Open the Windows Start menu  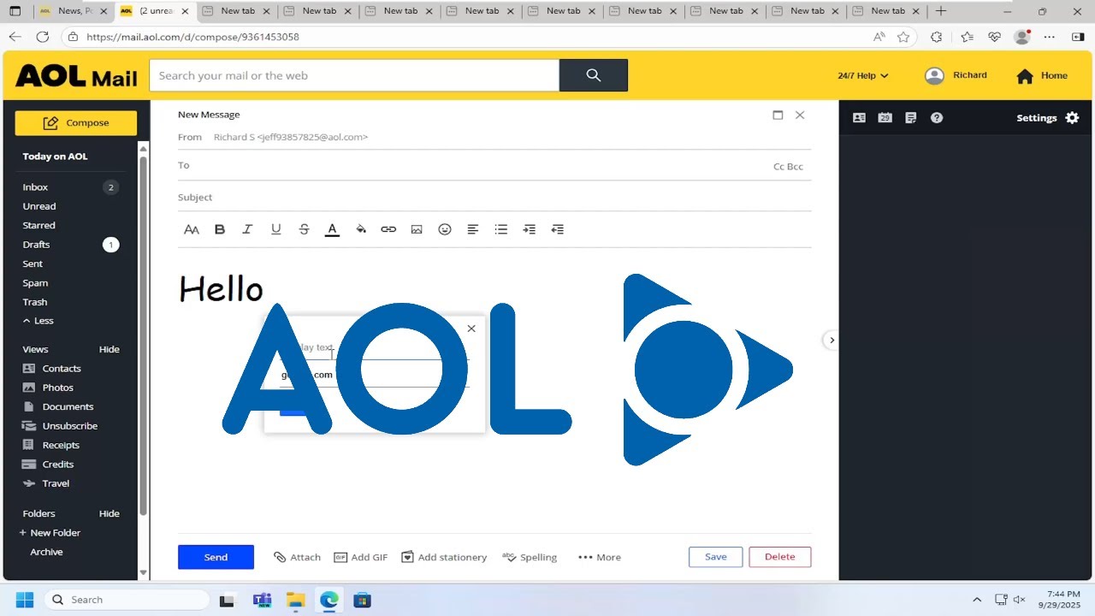pyautogui.click(x=24, y=600)
